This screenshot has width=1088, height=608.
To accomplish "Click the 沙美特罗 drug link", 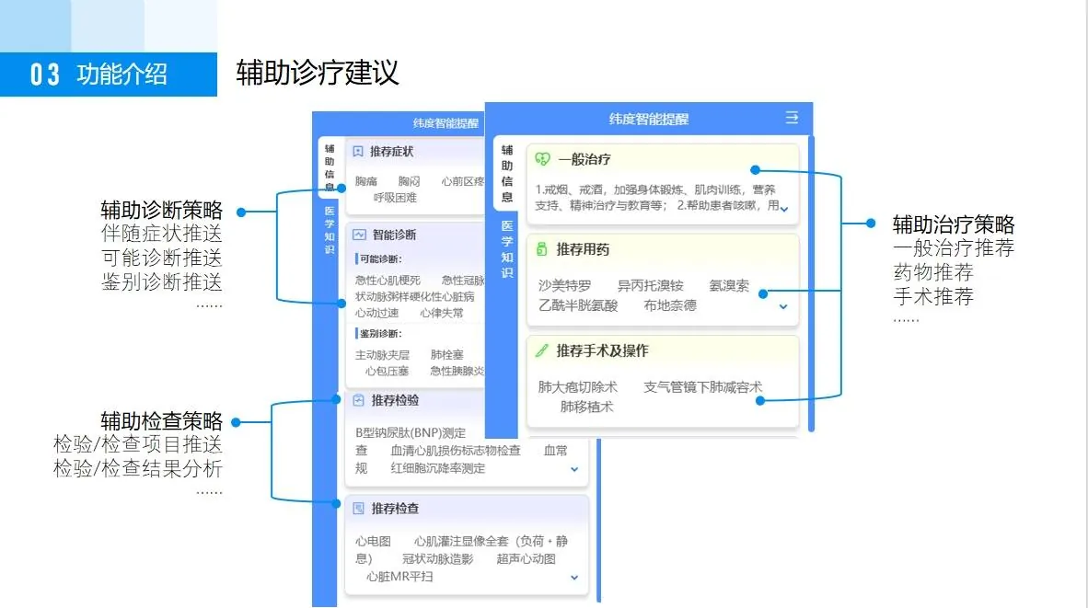I will click(565, 286).
